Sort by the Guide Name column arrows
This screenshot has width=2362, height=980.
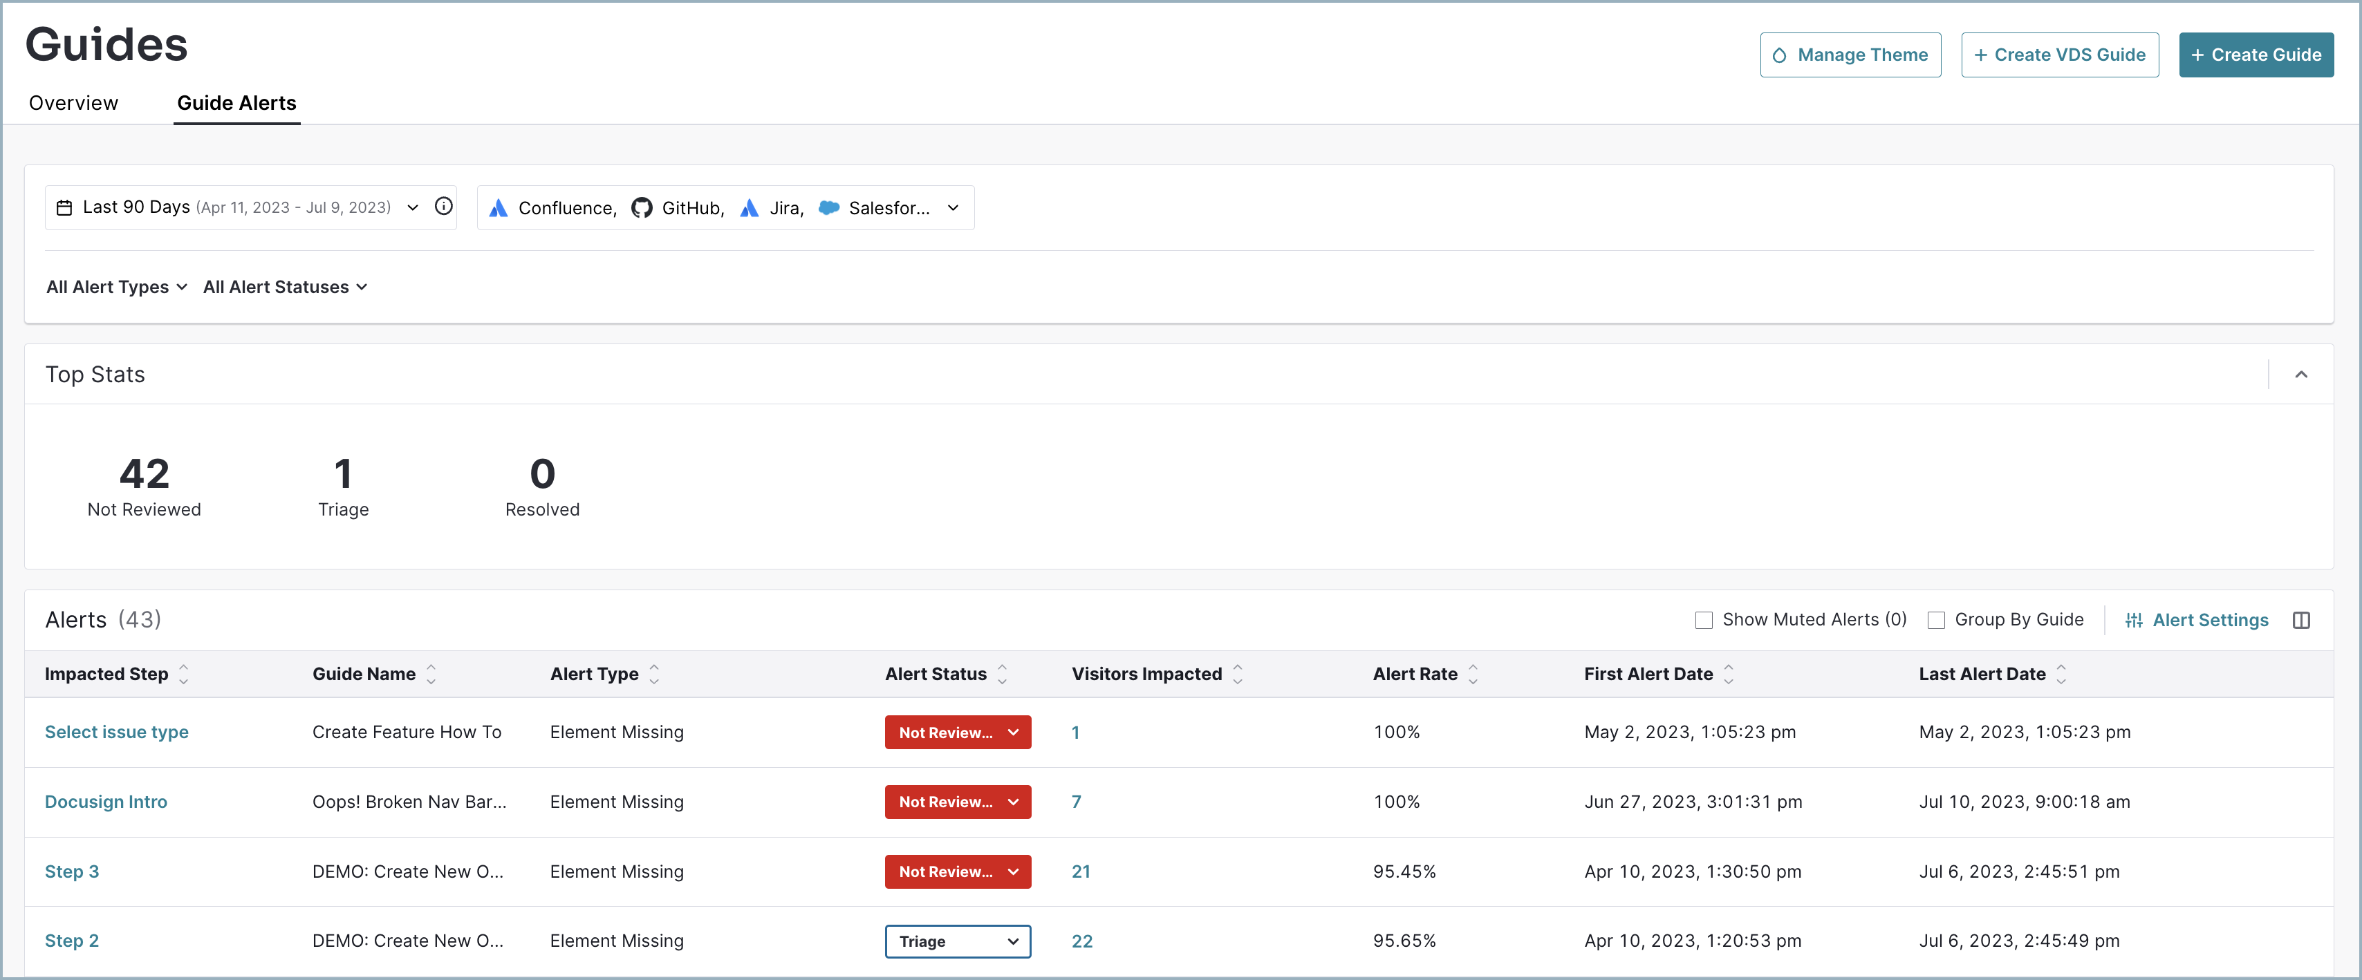[x=431, y=674]
